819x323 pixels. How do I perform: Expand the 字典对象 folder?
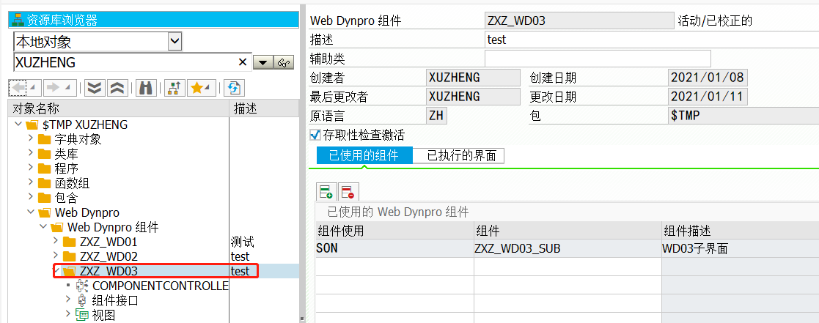pyautogui.click(x=32, y=139)
